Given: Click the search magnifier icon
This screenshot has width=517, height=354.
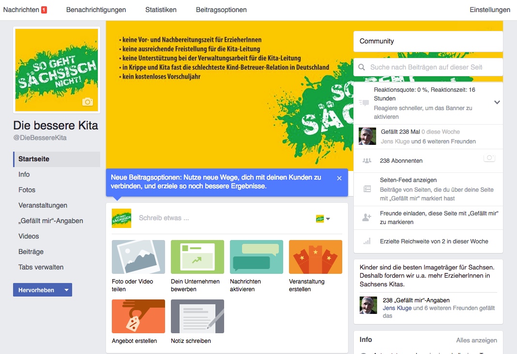Looking at the screenshot, I should click(362, 67).
